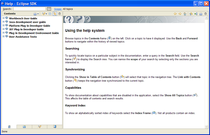Focus the Search text field
This screenshot has width=210, height=135.
point(29,9)
